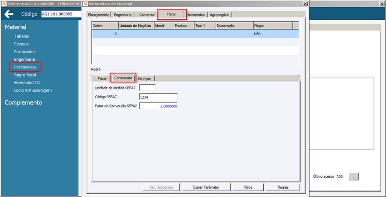
Task: Switch to the Serviços tab
Action: (x=145, y=79)
